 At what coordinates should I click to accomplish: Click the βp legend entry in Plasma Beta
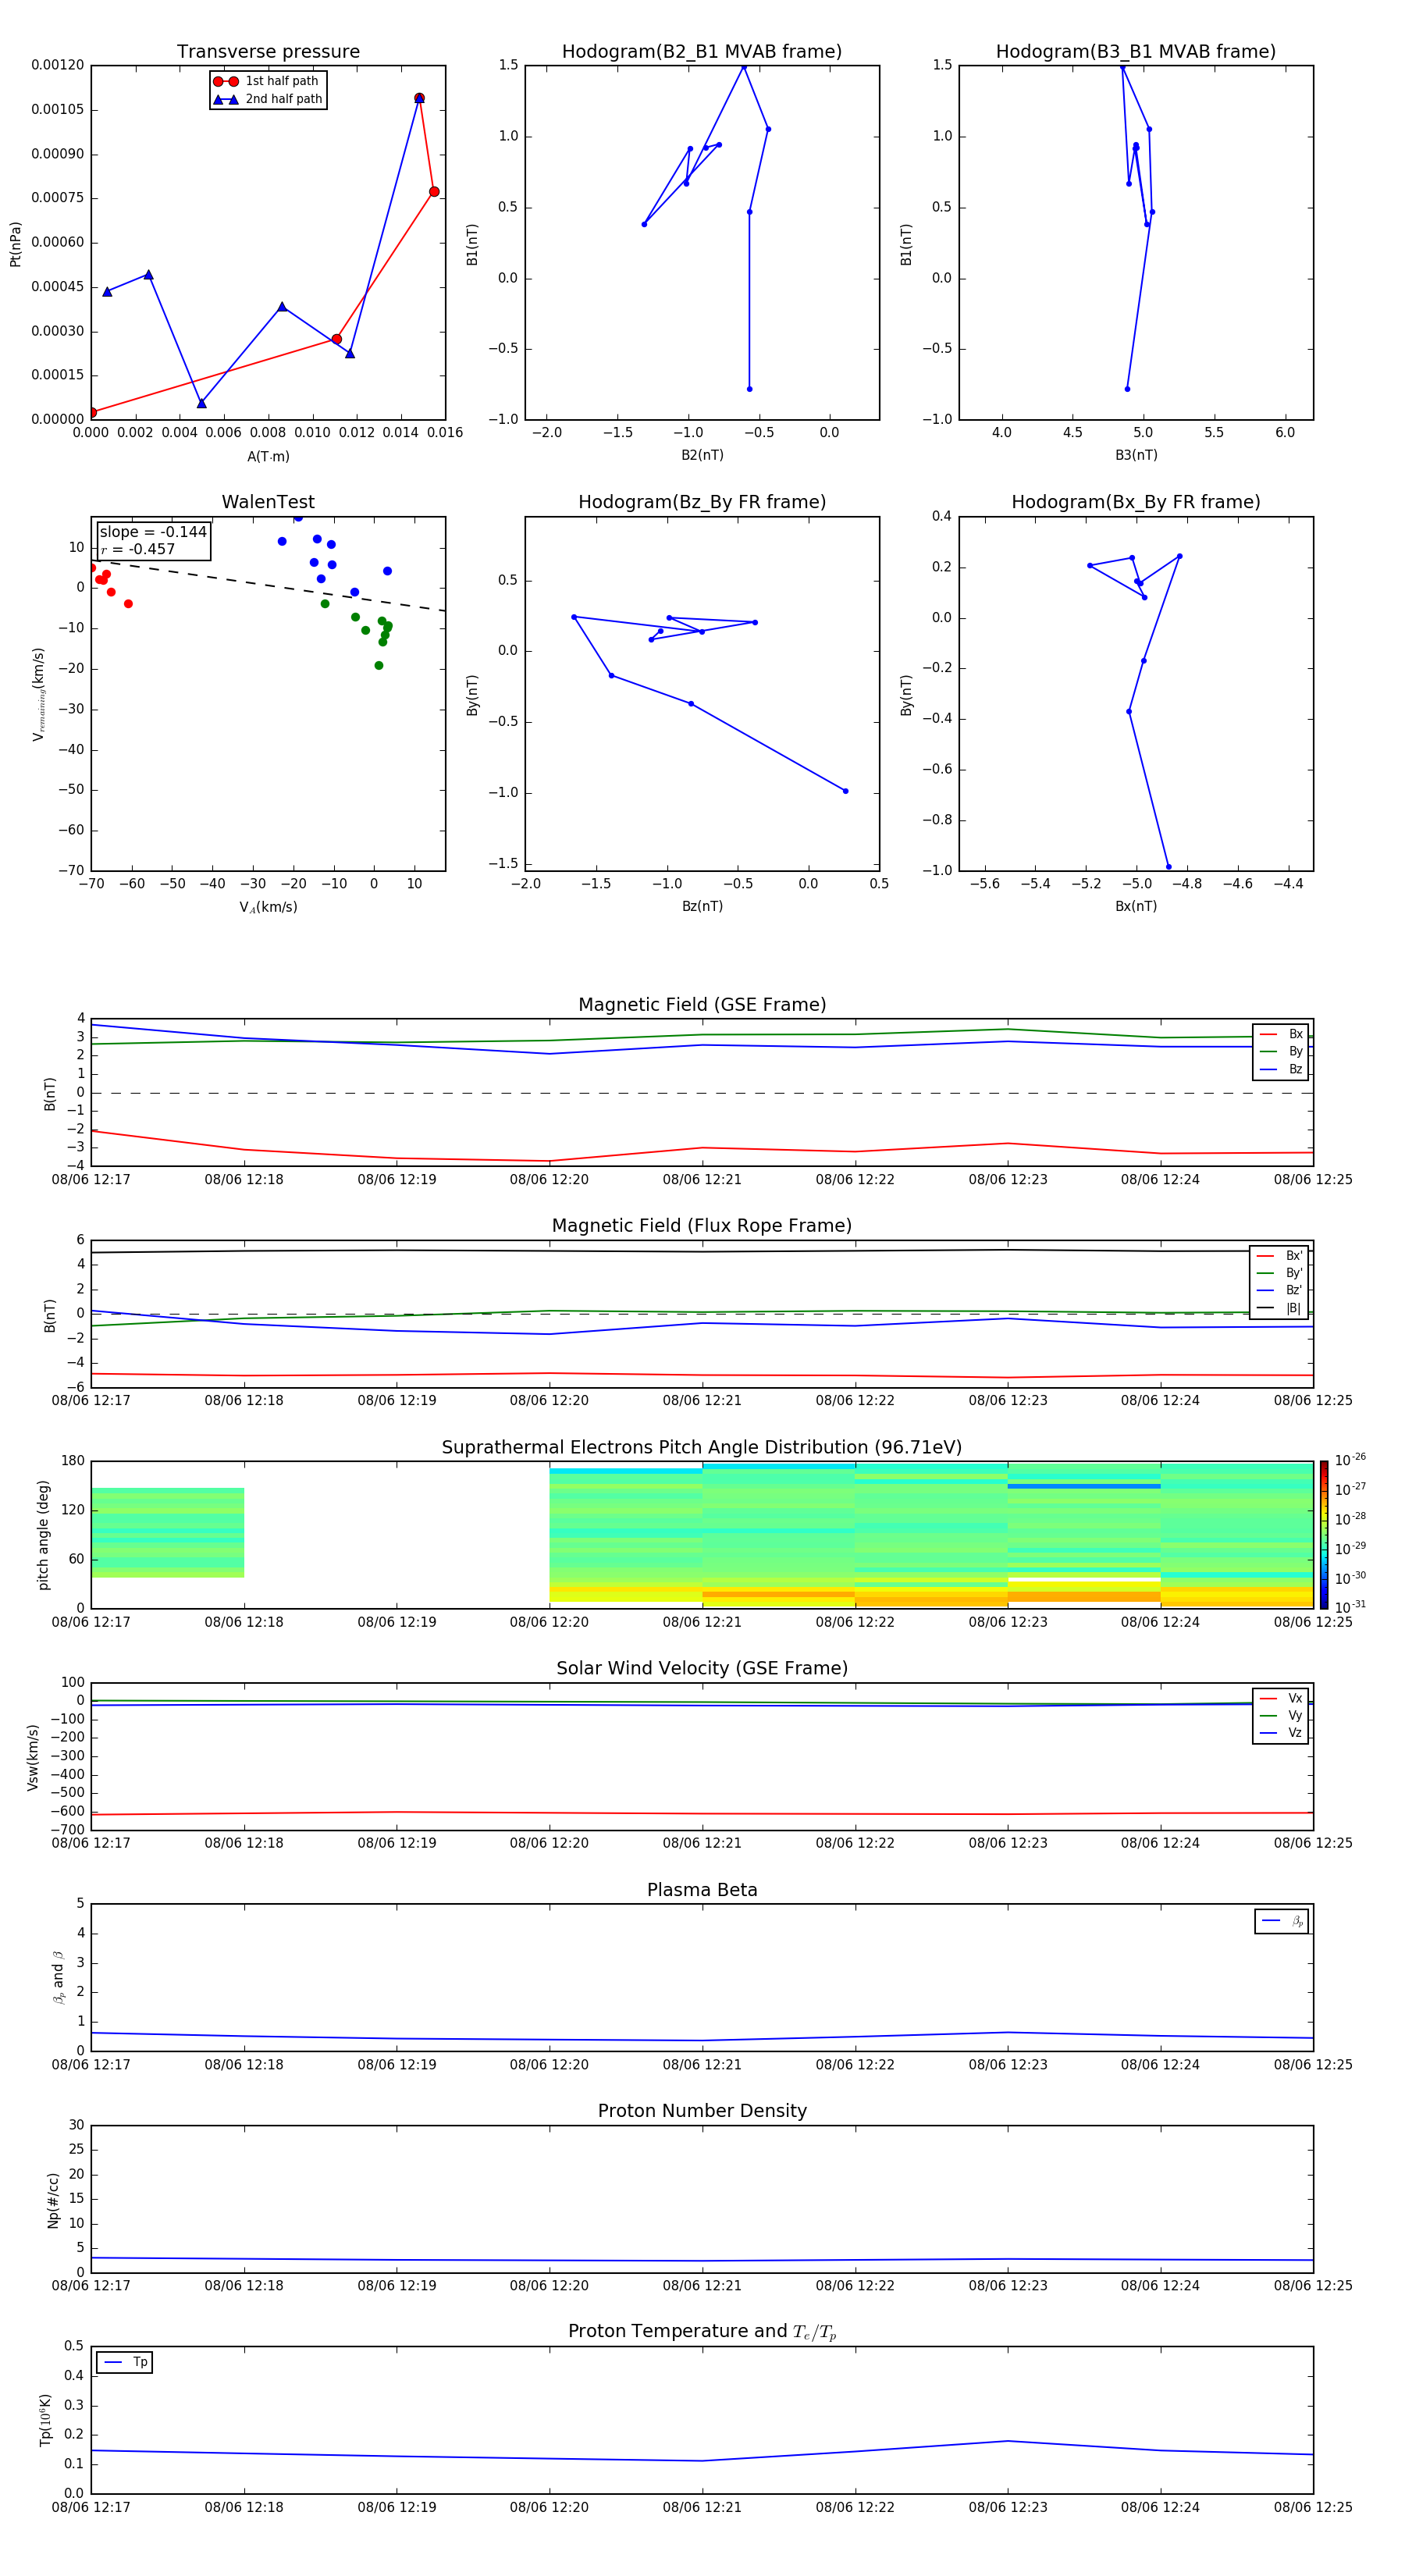(x=1282, y=1921)
